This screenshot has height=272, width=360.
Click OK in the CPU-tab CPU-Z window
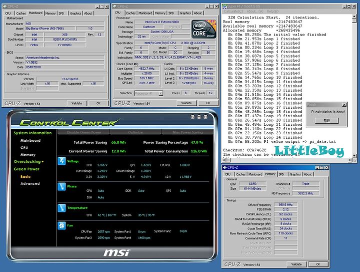coord(208,103)
